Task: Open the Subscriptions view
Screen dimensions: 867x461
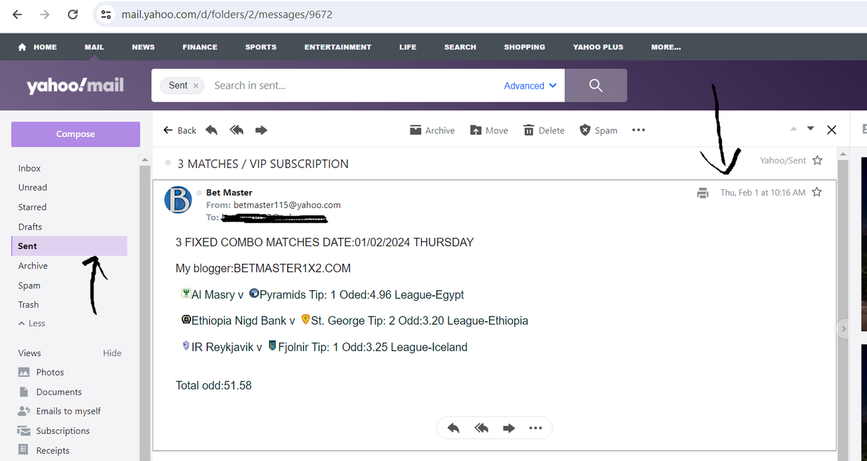Action: tap(53, 430)
